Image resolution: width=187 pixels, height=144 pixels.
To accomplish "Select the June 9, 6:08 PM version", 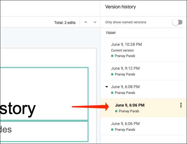I will [125, 87].
